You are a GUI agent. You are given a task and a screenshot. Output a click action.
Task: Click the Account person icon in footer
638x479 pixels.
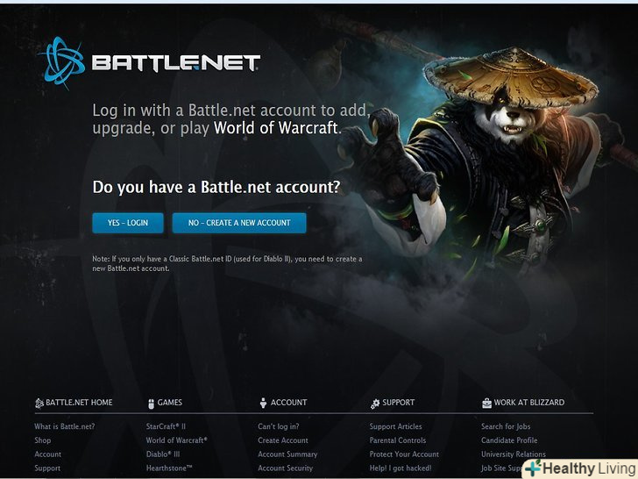pyautogui.click(x=263, y=403)
